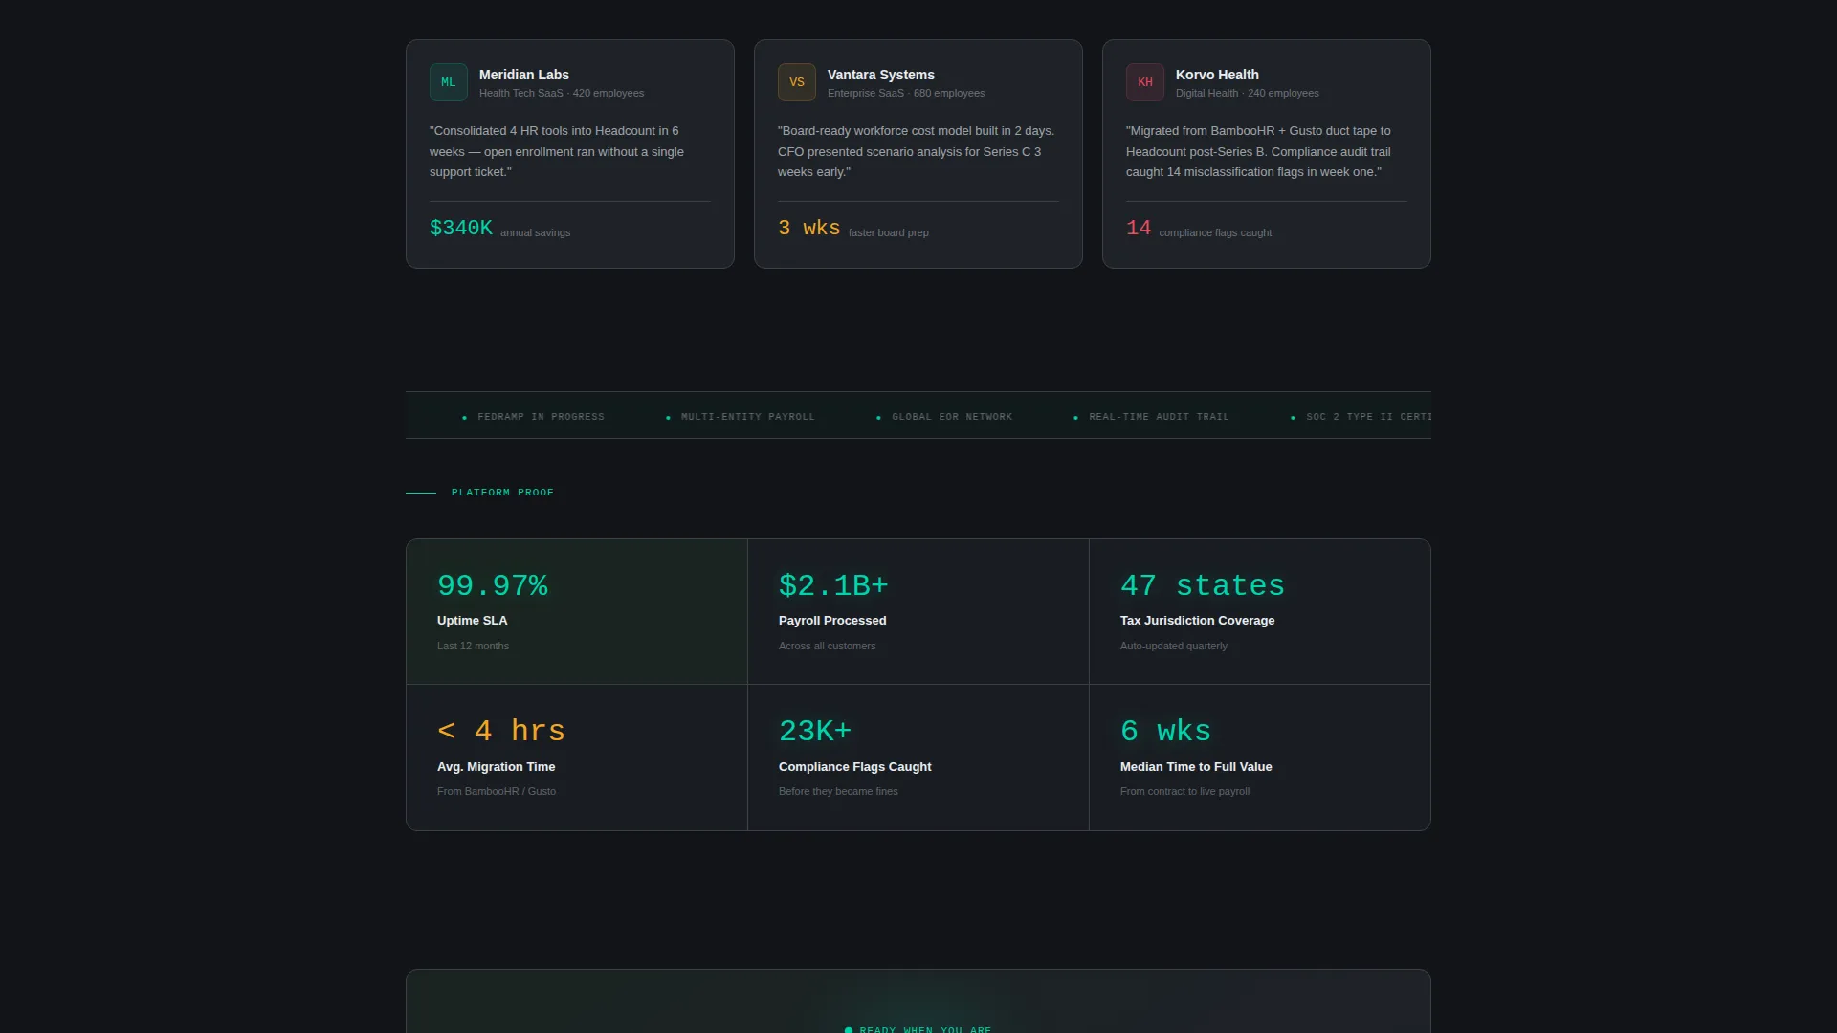Click the 99.97% uptime statistic

[493, 585]
